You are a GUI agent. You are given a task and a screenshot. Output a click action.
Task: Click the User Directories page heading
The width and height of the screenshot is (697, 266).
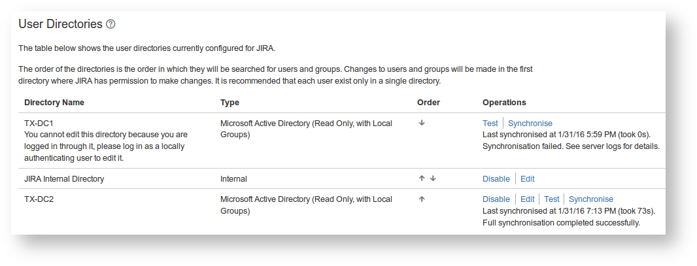click(60, 24)
